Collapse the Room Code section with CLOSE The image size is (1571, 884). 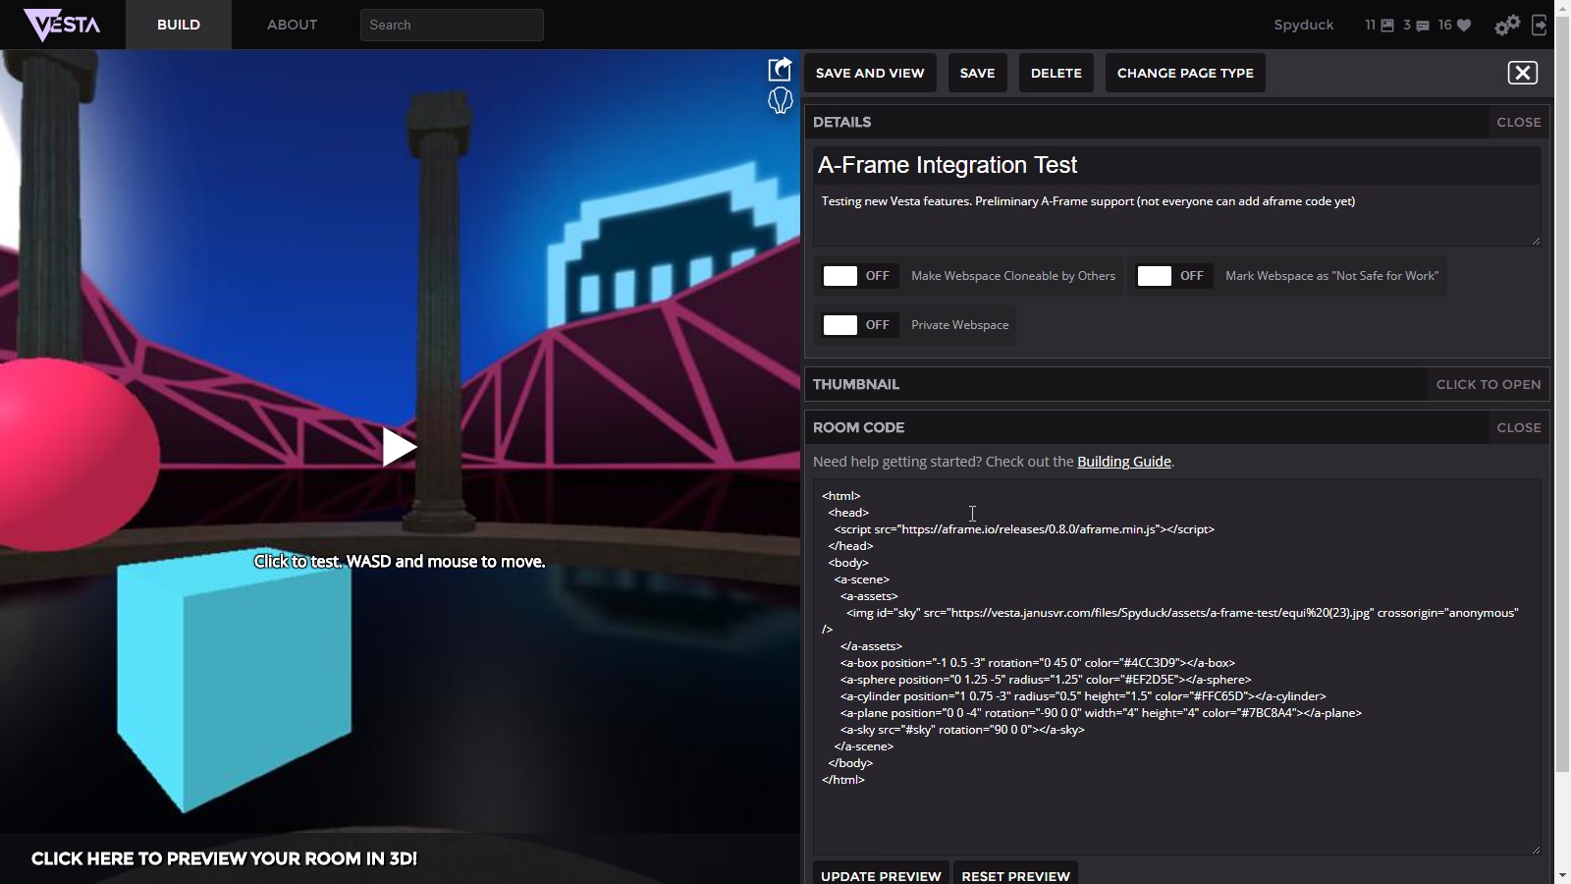(1518, 428)
